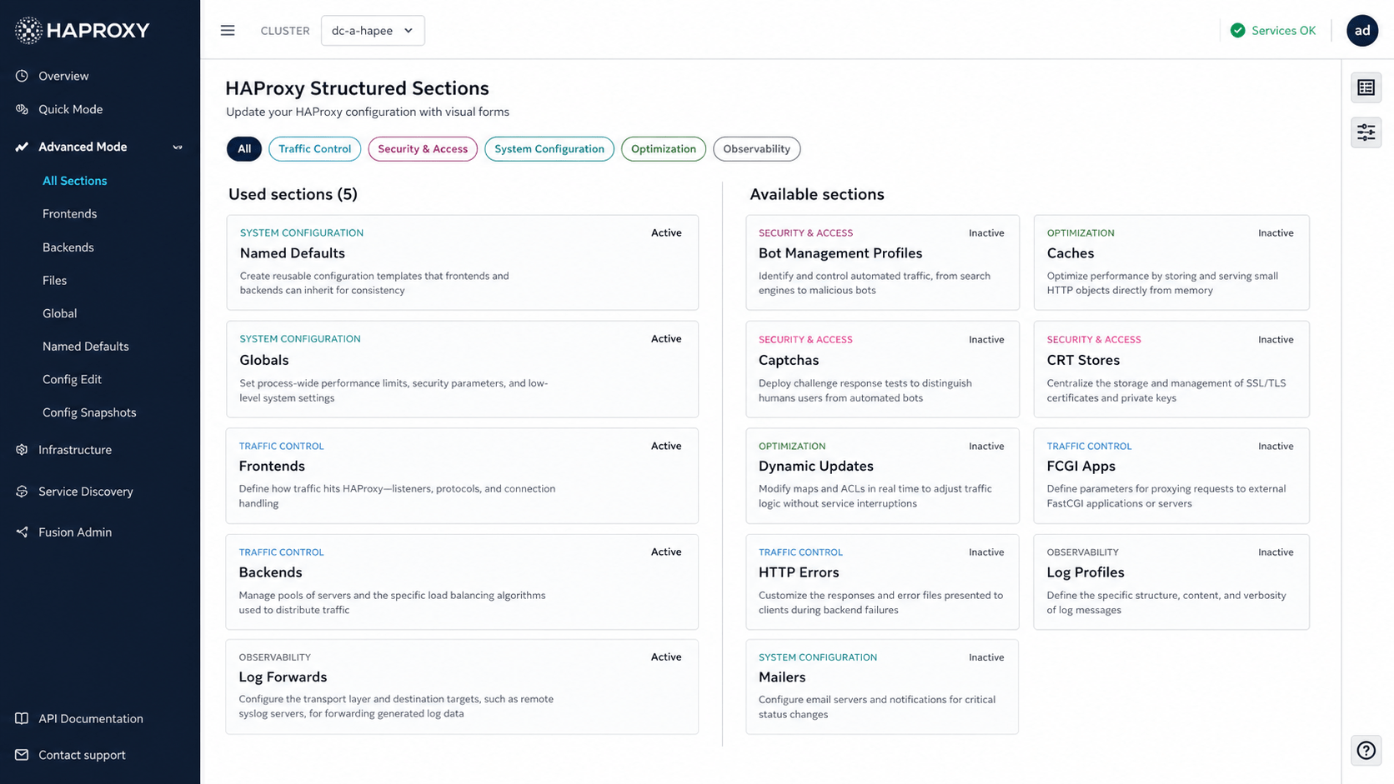1394x784 pixels.
Task: Open Infrastructure in sidebar
Action: (75, 450)
